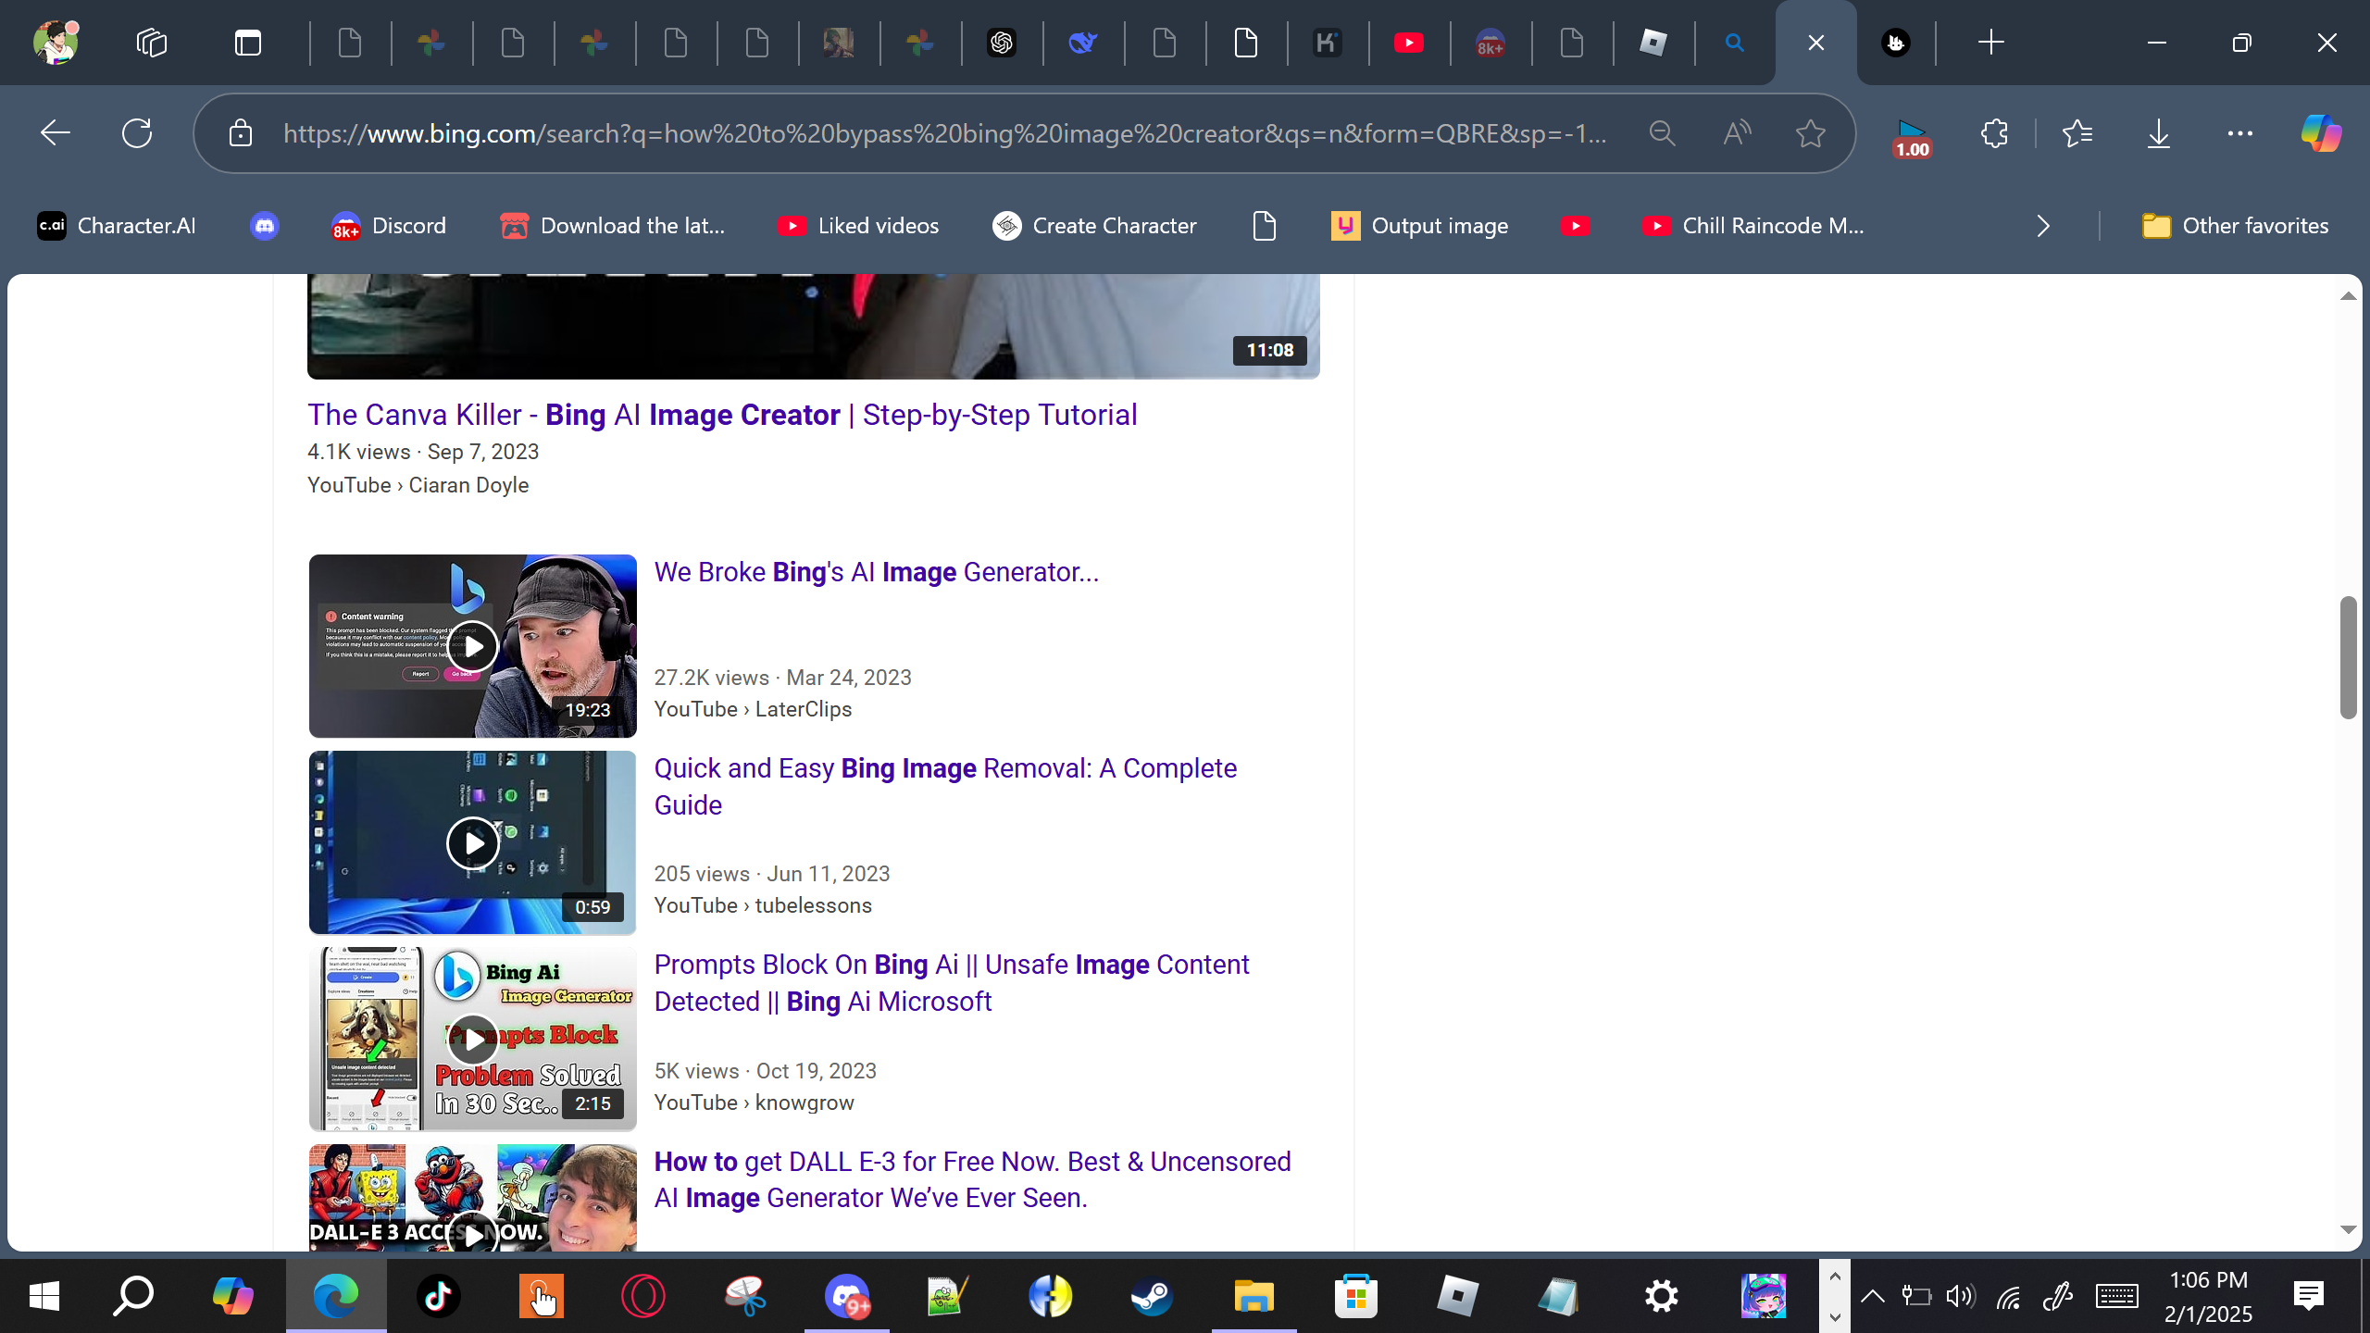Switch to the YouTube tab
The width and height of the screenshot is (2370, 1333).
pyautogui.click(x=1408, y=43)
